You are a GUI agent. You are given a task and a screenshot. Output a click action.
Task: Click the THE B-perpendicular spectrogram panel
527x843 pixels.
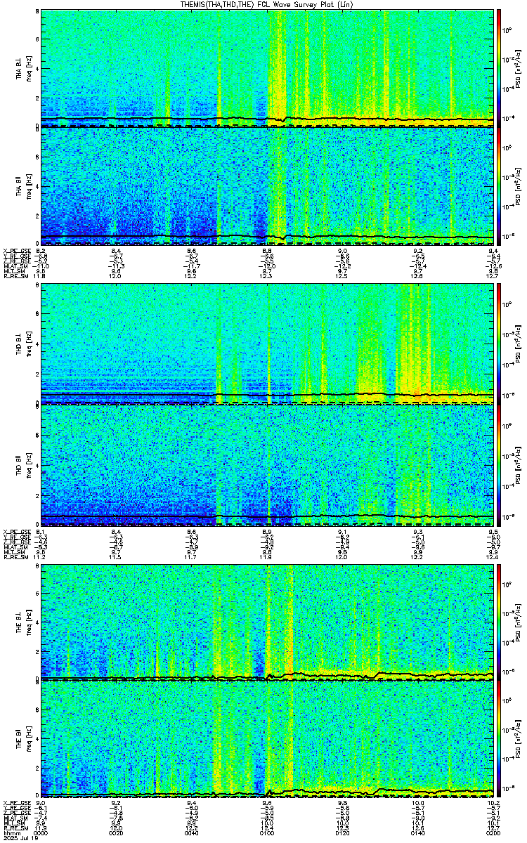pyautogui.click(x=268, y=622)
